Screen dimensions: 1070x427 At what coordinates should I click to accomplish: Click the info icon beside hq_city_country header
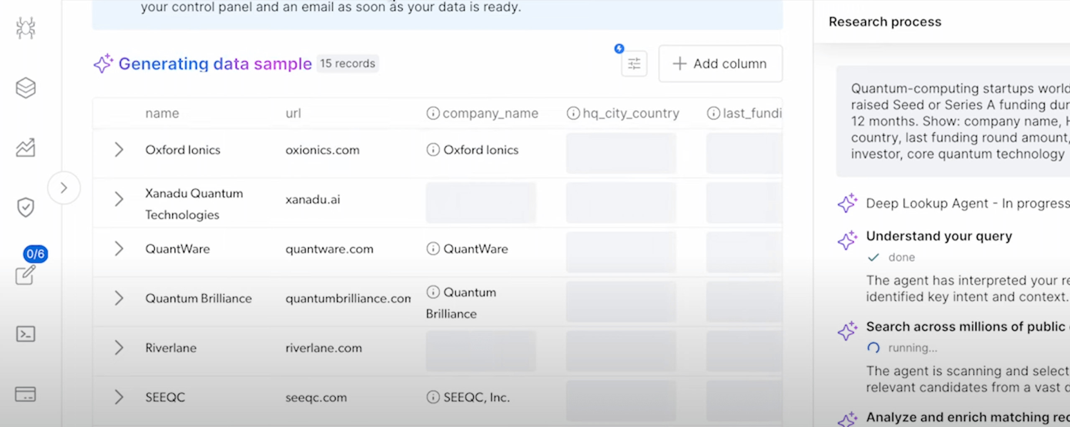pyautogui.click(x=573, y=113)
